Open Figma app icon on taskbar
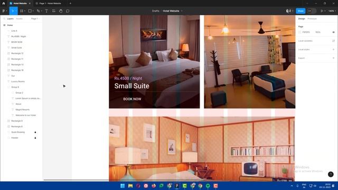The height and width of the screenshot is (190, 338). 177,186
